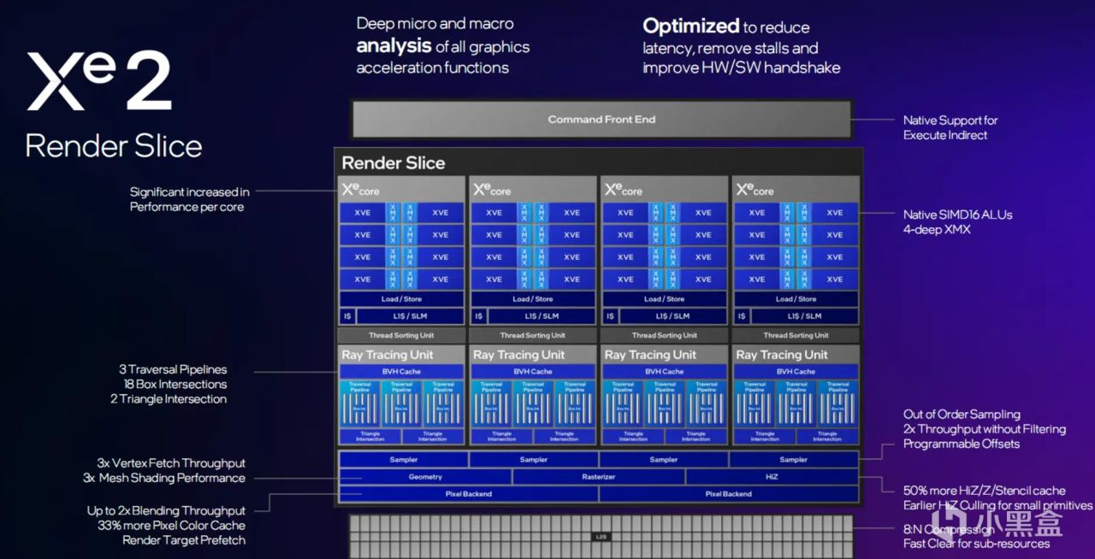Screen dimensions: 1095x559
Task: Select the Rasterizer block
Action: [x=598, y=477]
